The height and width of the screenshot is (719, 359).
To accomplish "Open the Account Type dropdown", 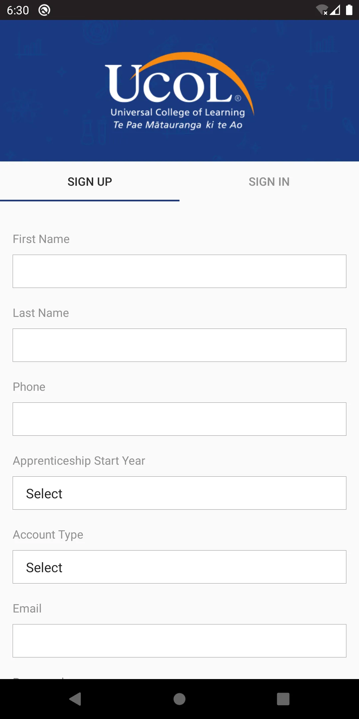I will click(x=179, y=567).
